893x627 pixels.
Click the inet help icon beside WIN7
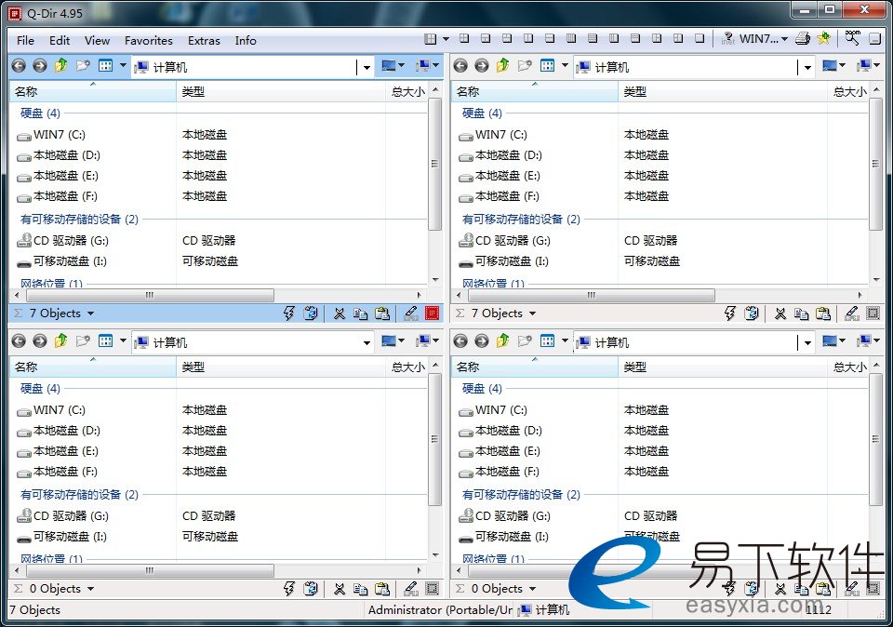click(x=727, y=39)
